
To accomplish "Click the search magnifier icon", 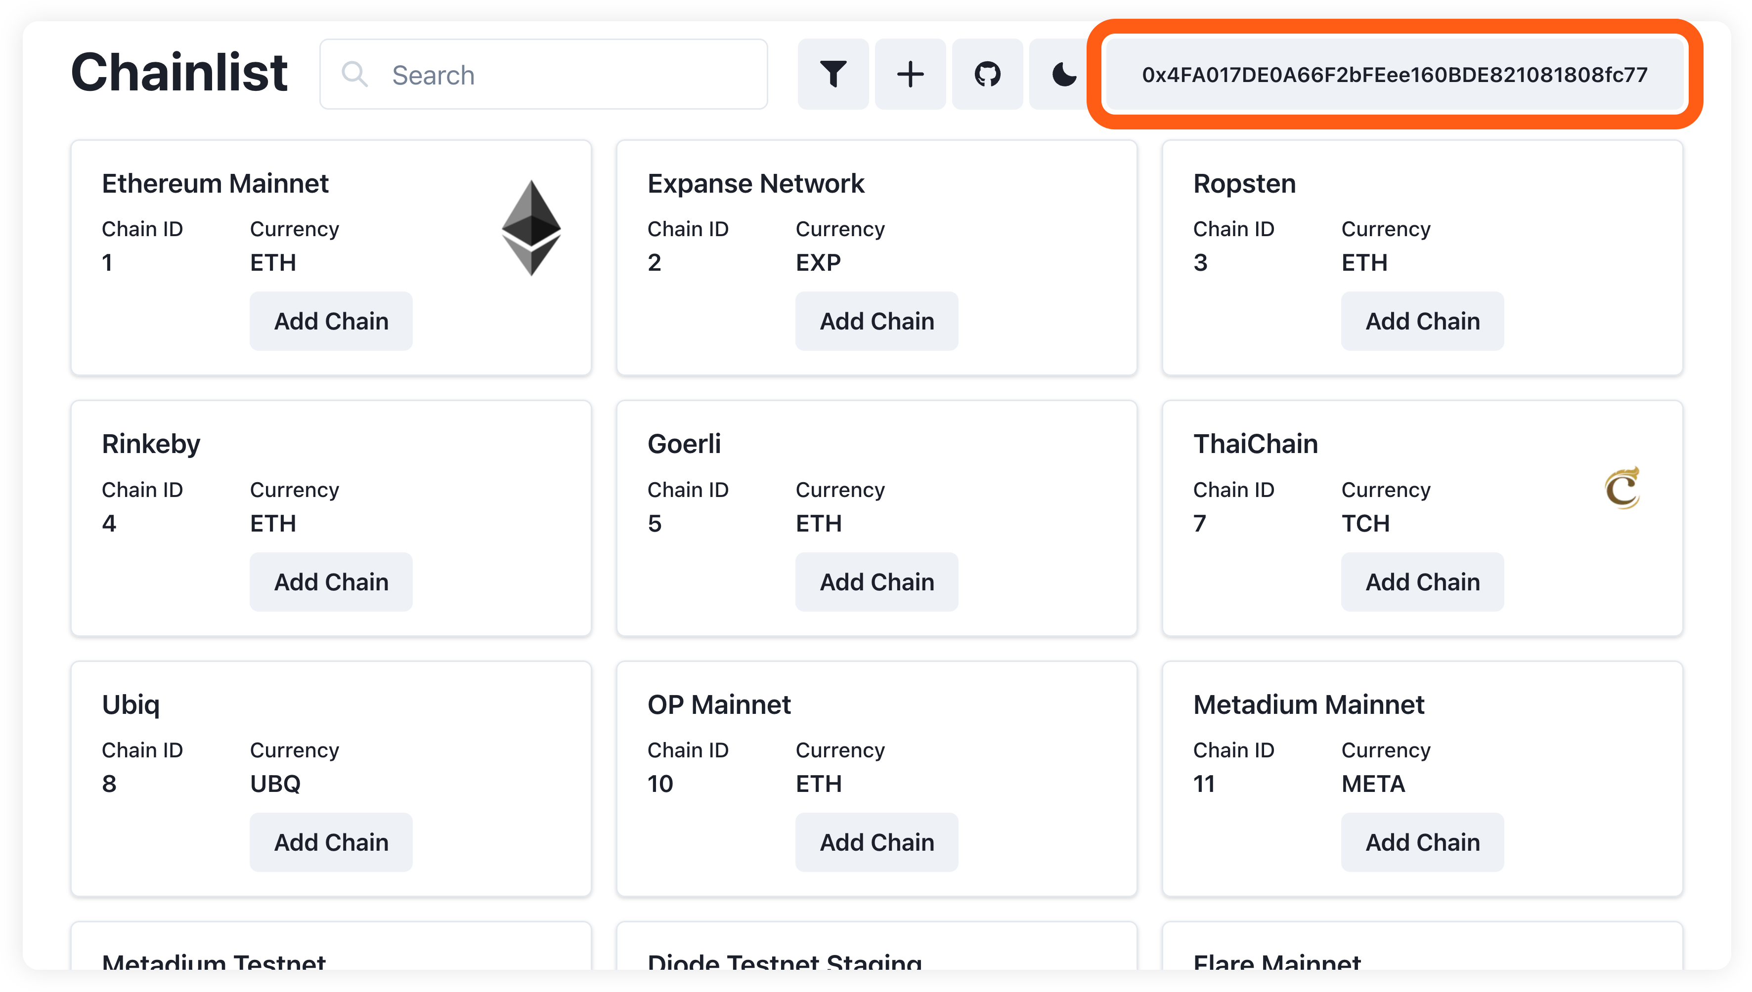I will point(354,74).
